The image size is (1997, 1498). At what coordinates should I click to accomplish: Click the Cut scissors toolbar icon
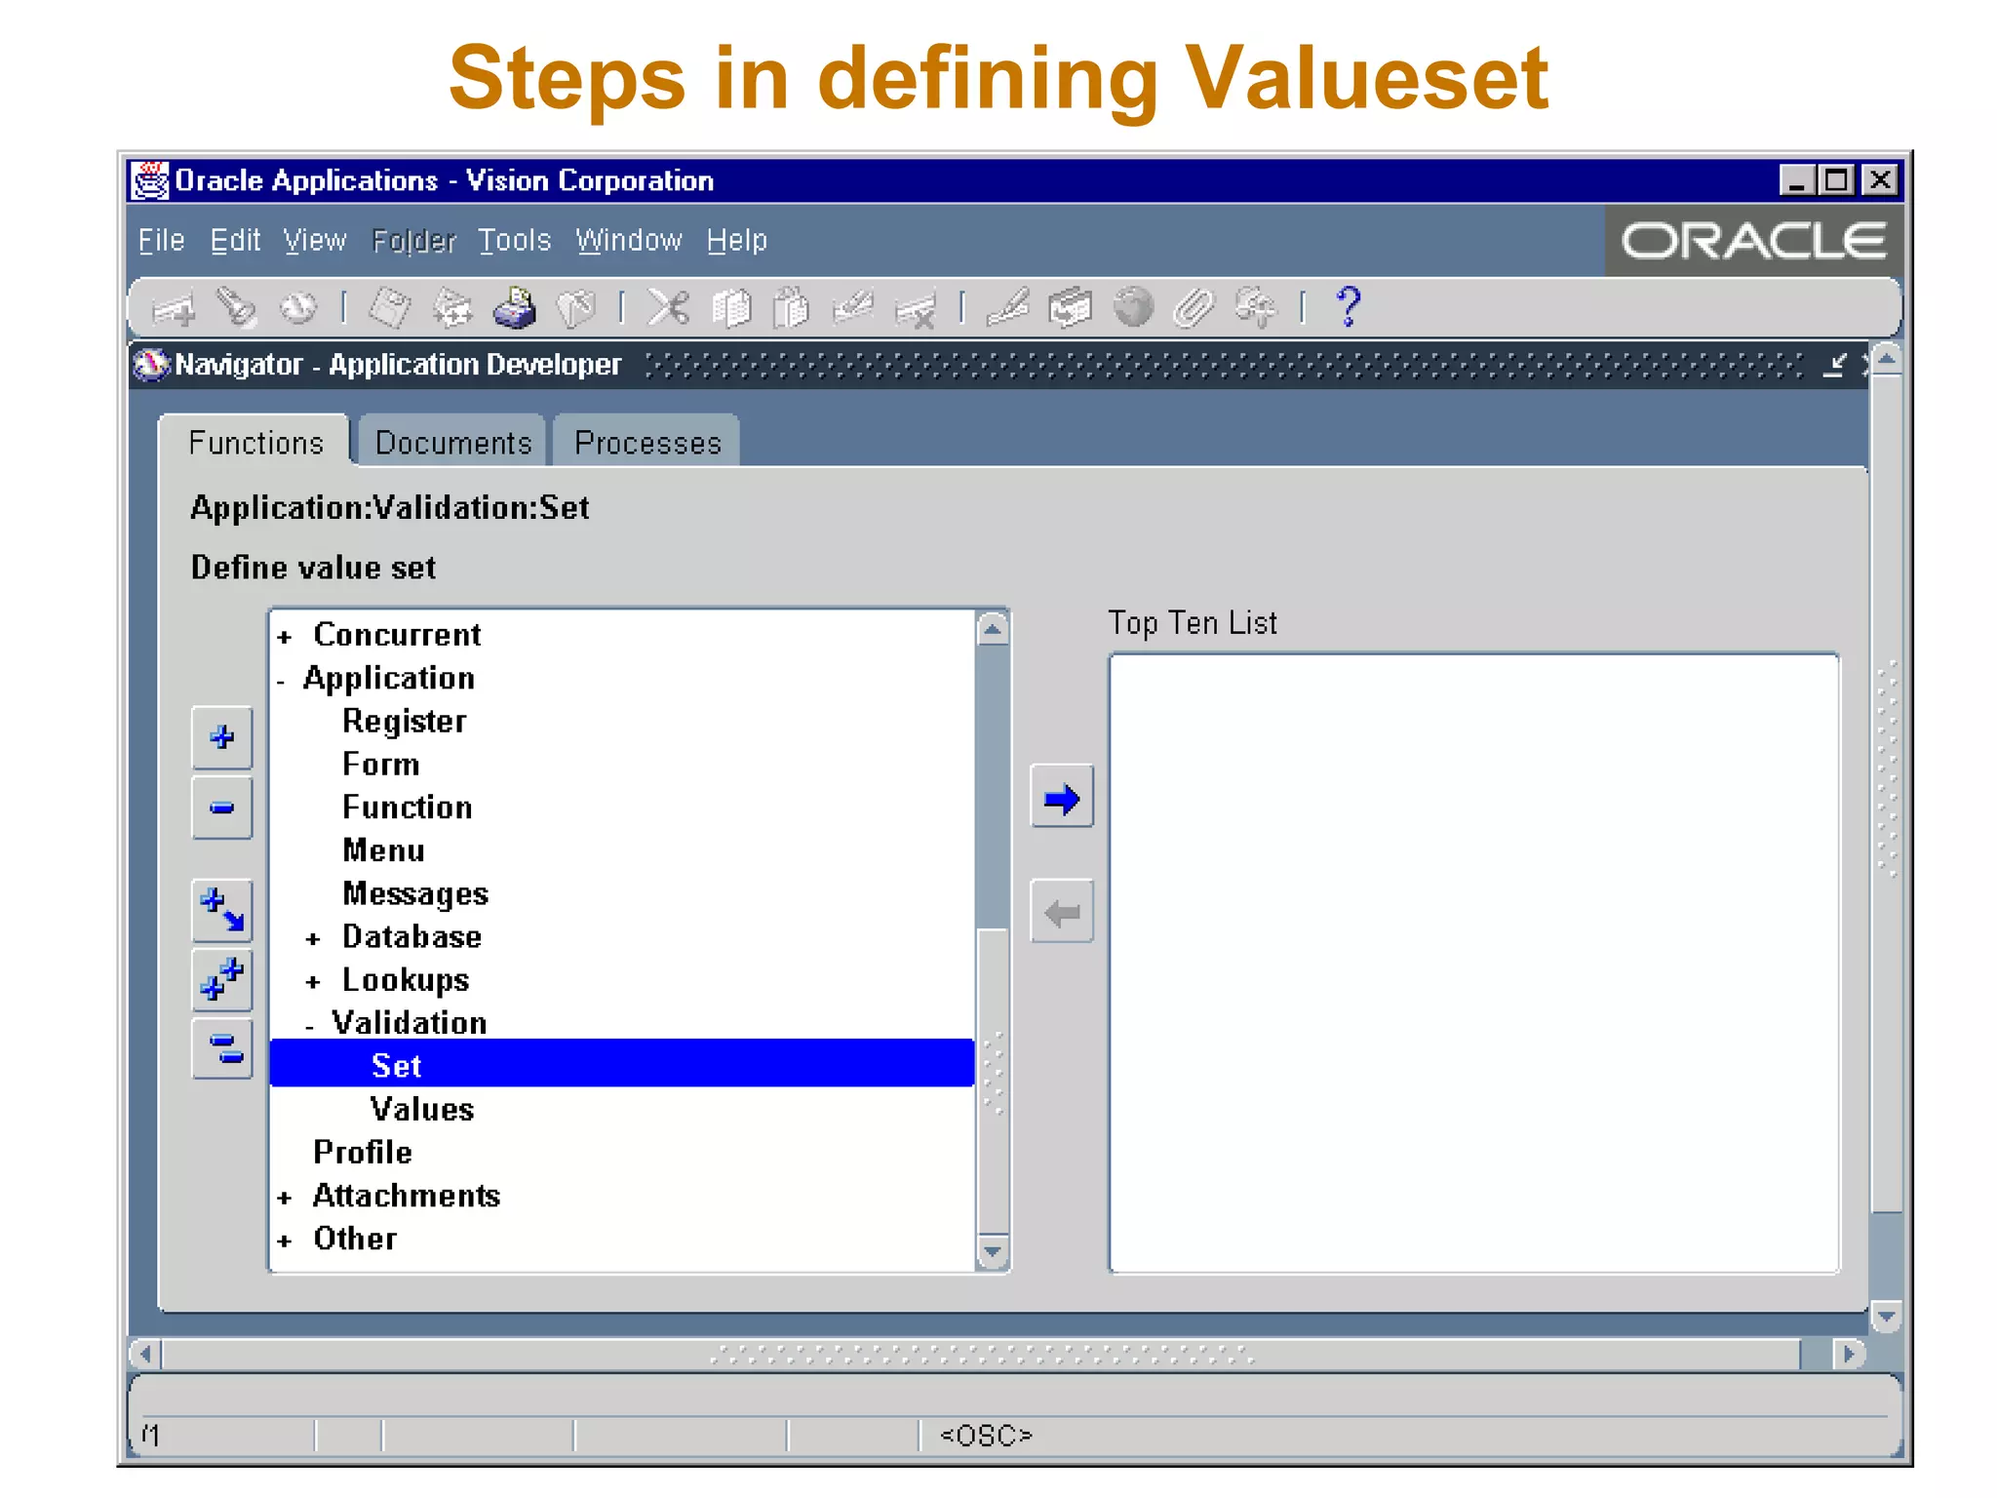pos(668,308)
